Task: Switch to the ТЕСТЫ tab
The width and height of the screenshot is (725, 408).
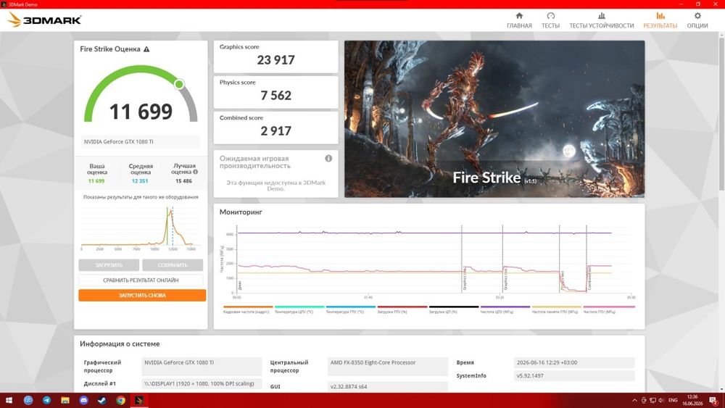Action: 550,20
